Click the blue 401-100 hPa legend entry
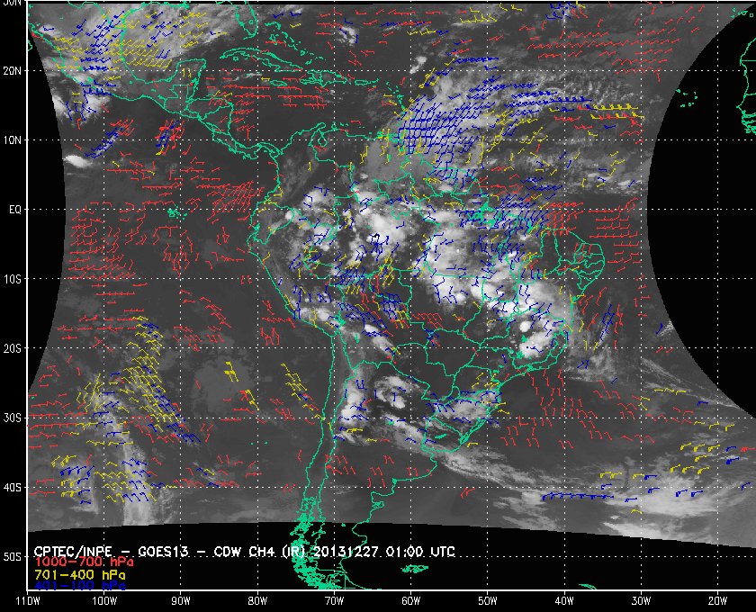This screenshot has width=756, height=612. point(80,586)
